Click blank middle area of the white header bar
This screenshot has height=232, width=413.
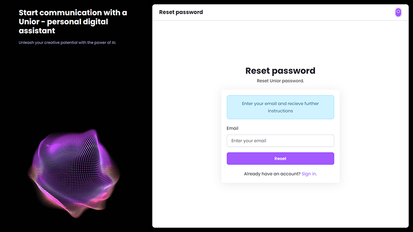tap(295, 12)
